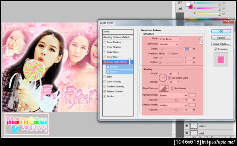Click the pink style preview thumbnail
Viewport: 237px width, 146px height.
(221, 59)
